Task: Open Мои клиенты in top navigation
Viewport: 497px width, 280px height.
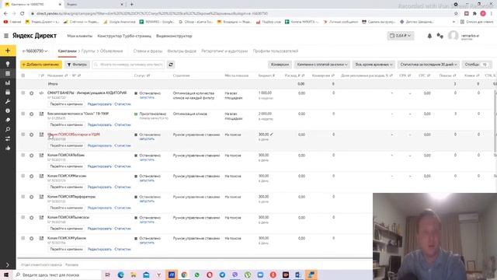Action: click(79, 36)
